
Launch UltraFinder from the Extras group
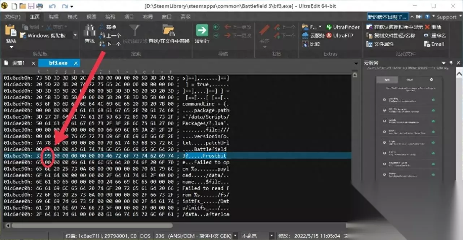coord(343,27)
